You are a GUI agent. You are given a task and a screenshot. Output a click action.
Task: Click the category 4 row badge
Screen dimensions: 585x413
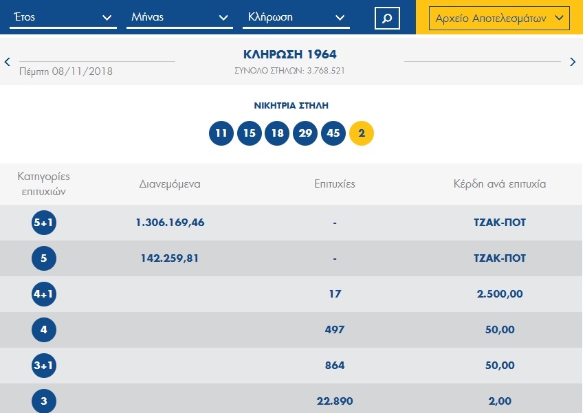coord(44,330)
